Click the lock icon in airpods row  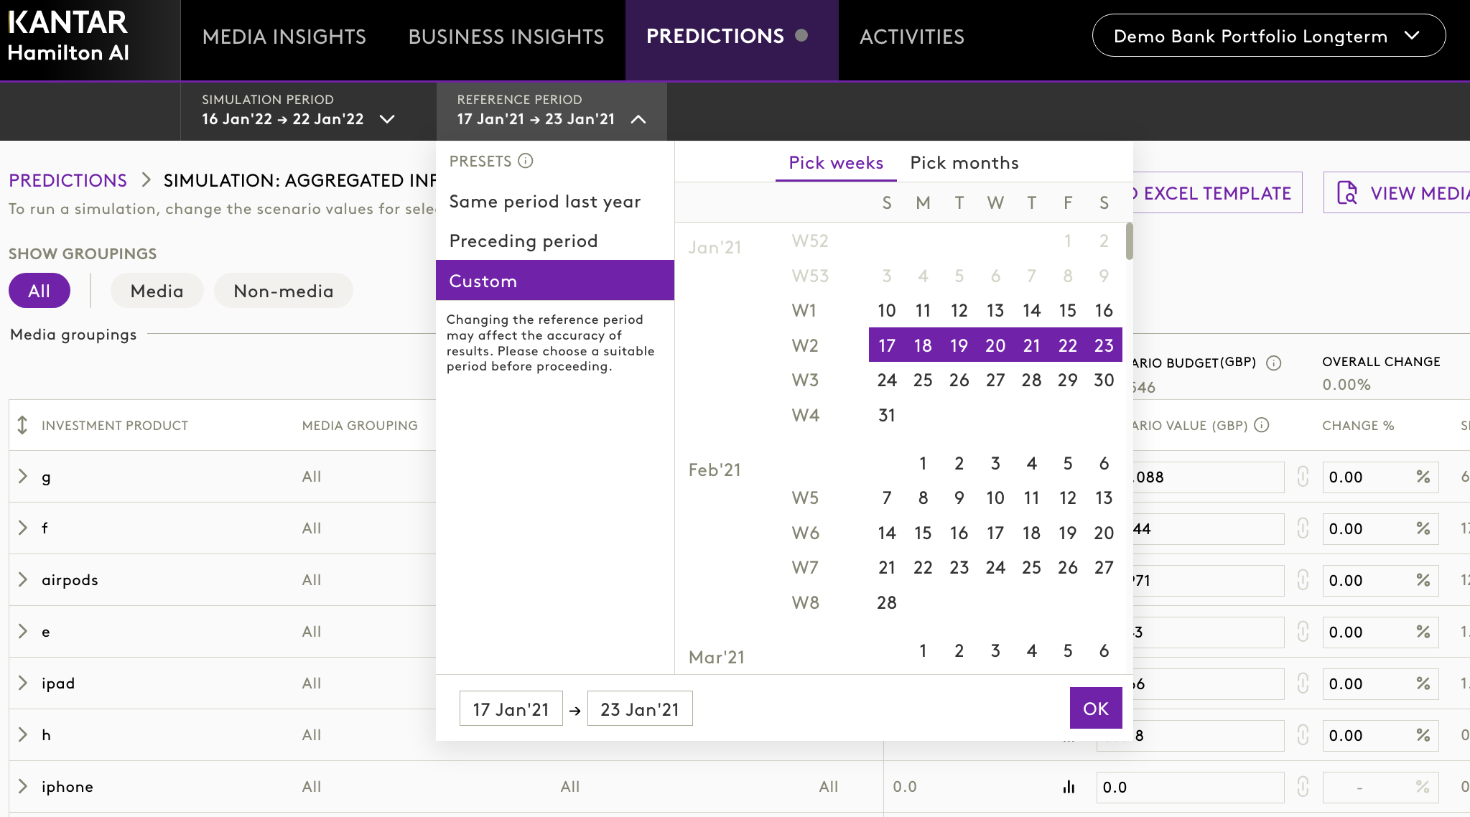(1303, 580)
